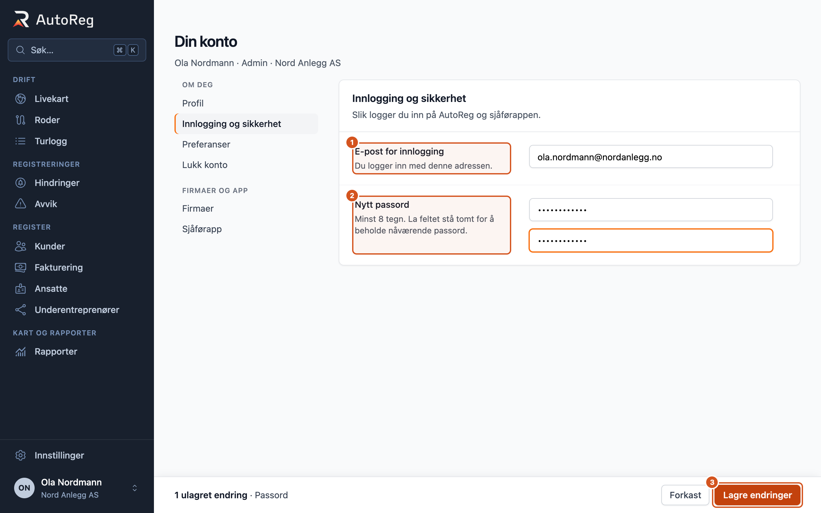Viewport: 821px width, 513px height.
Task: Click Lagre endringer button
Action: tap(757, 495)
